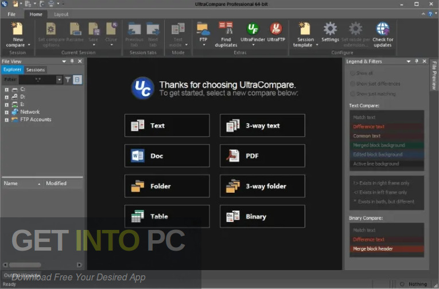This screenshot has height=289, width=439.
Task: Open Settings gear in ribbon
Action: click(x=330, y=29)
